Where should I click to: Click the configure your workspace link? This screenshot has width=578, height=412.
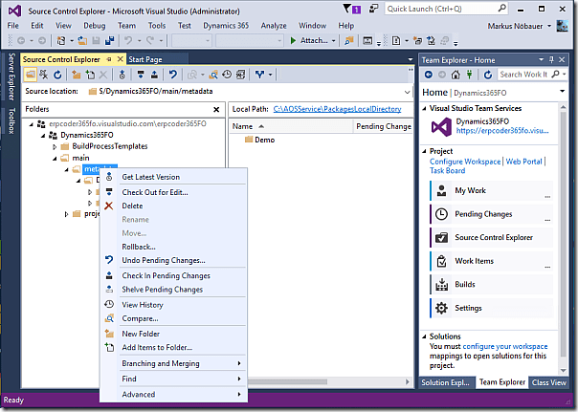pos(505,346)
